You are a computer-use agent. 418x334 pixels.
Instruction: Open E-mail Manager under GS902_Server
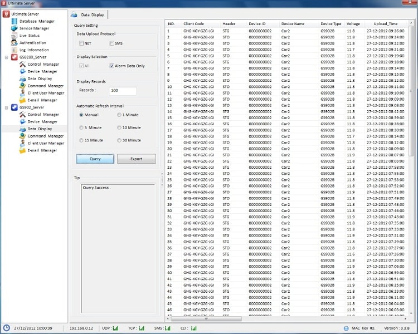tap(42, 150)
